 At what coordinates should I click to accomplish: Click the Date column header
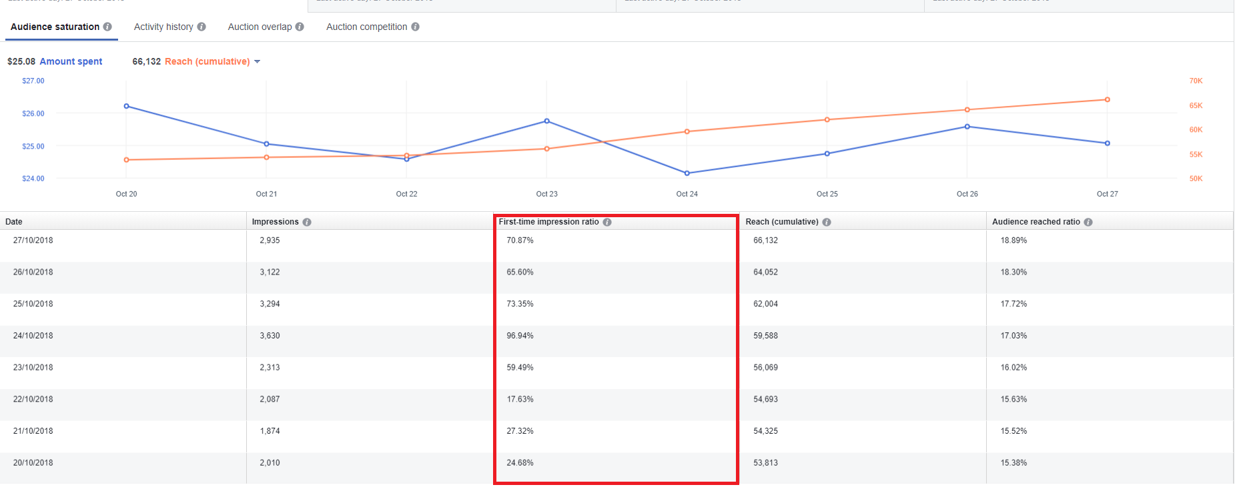[14, 222]
